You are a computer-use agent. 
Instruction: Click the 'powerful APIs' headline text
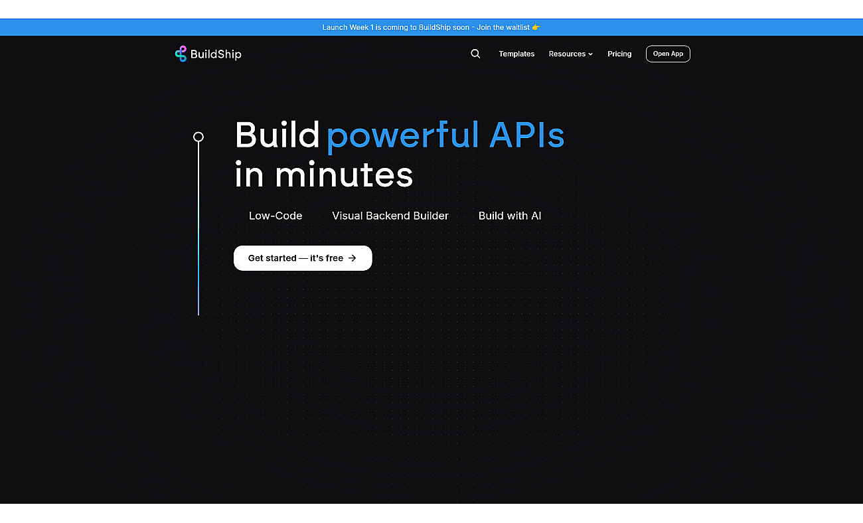coord(445,135)
